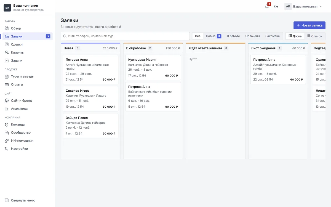Click the collapse-menu panel icon

click(x=7, y=200)
